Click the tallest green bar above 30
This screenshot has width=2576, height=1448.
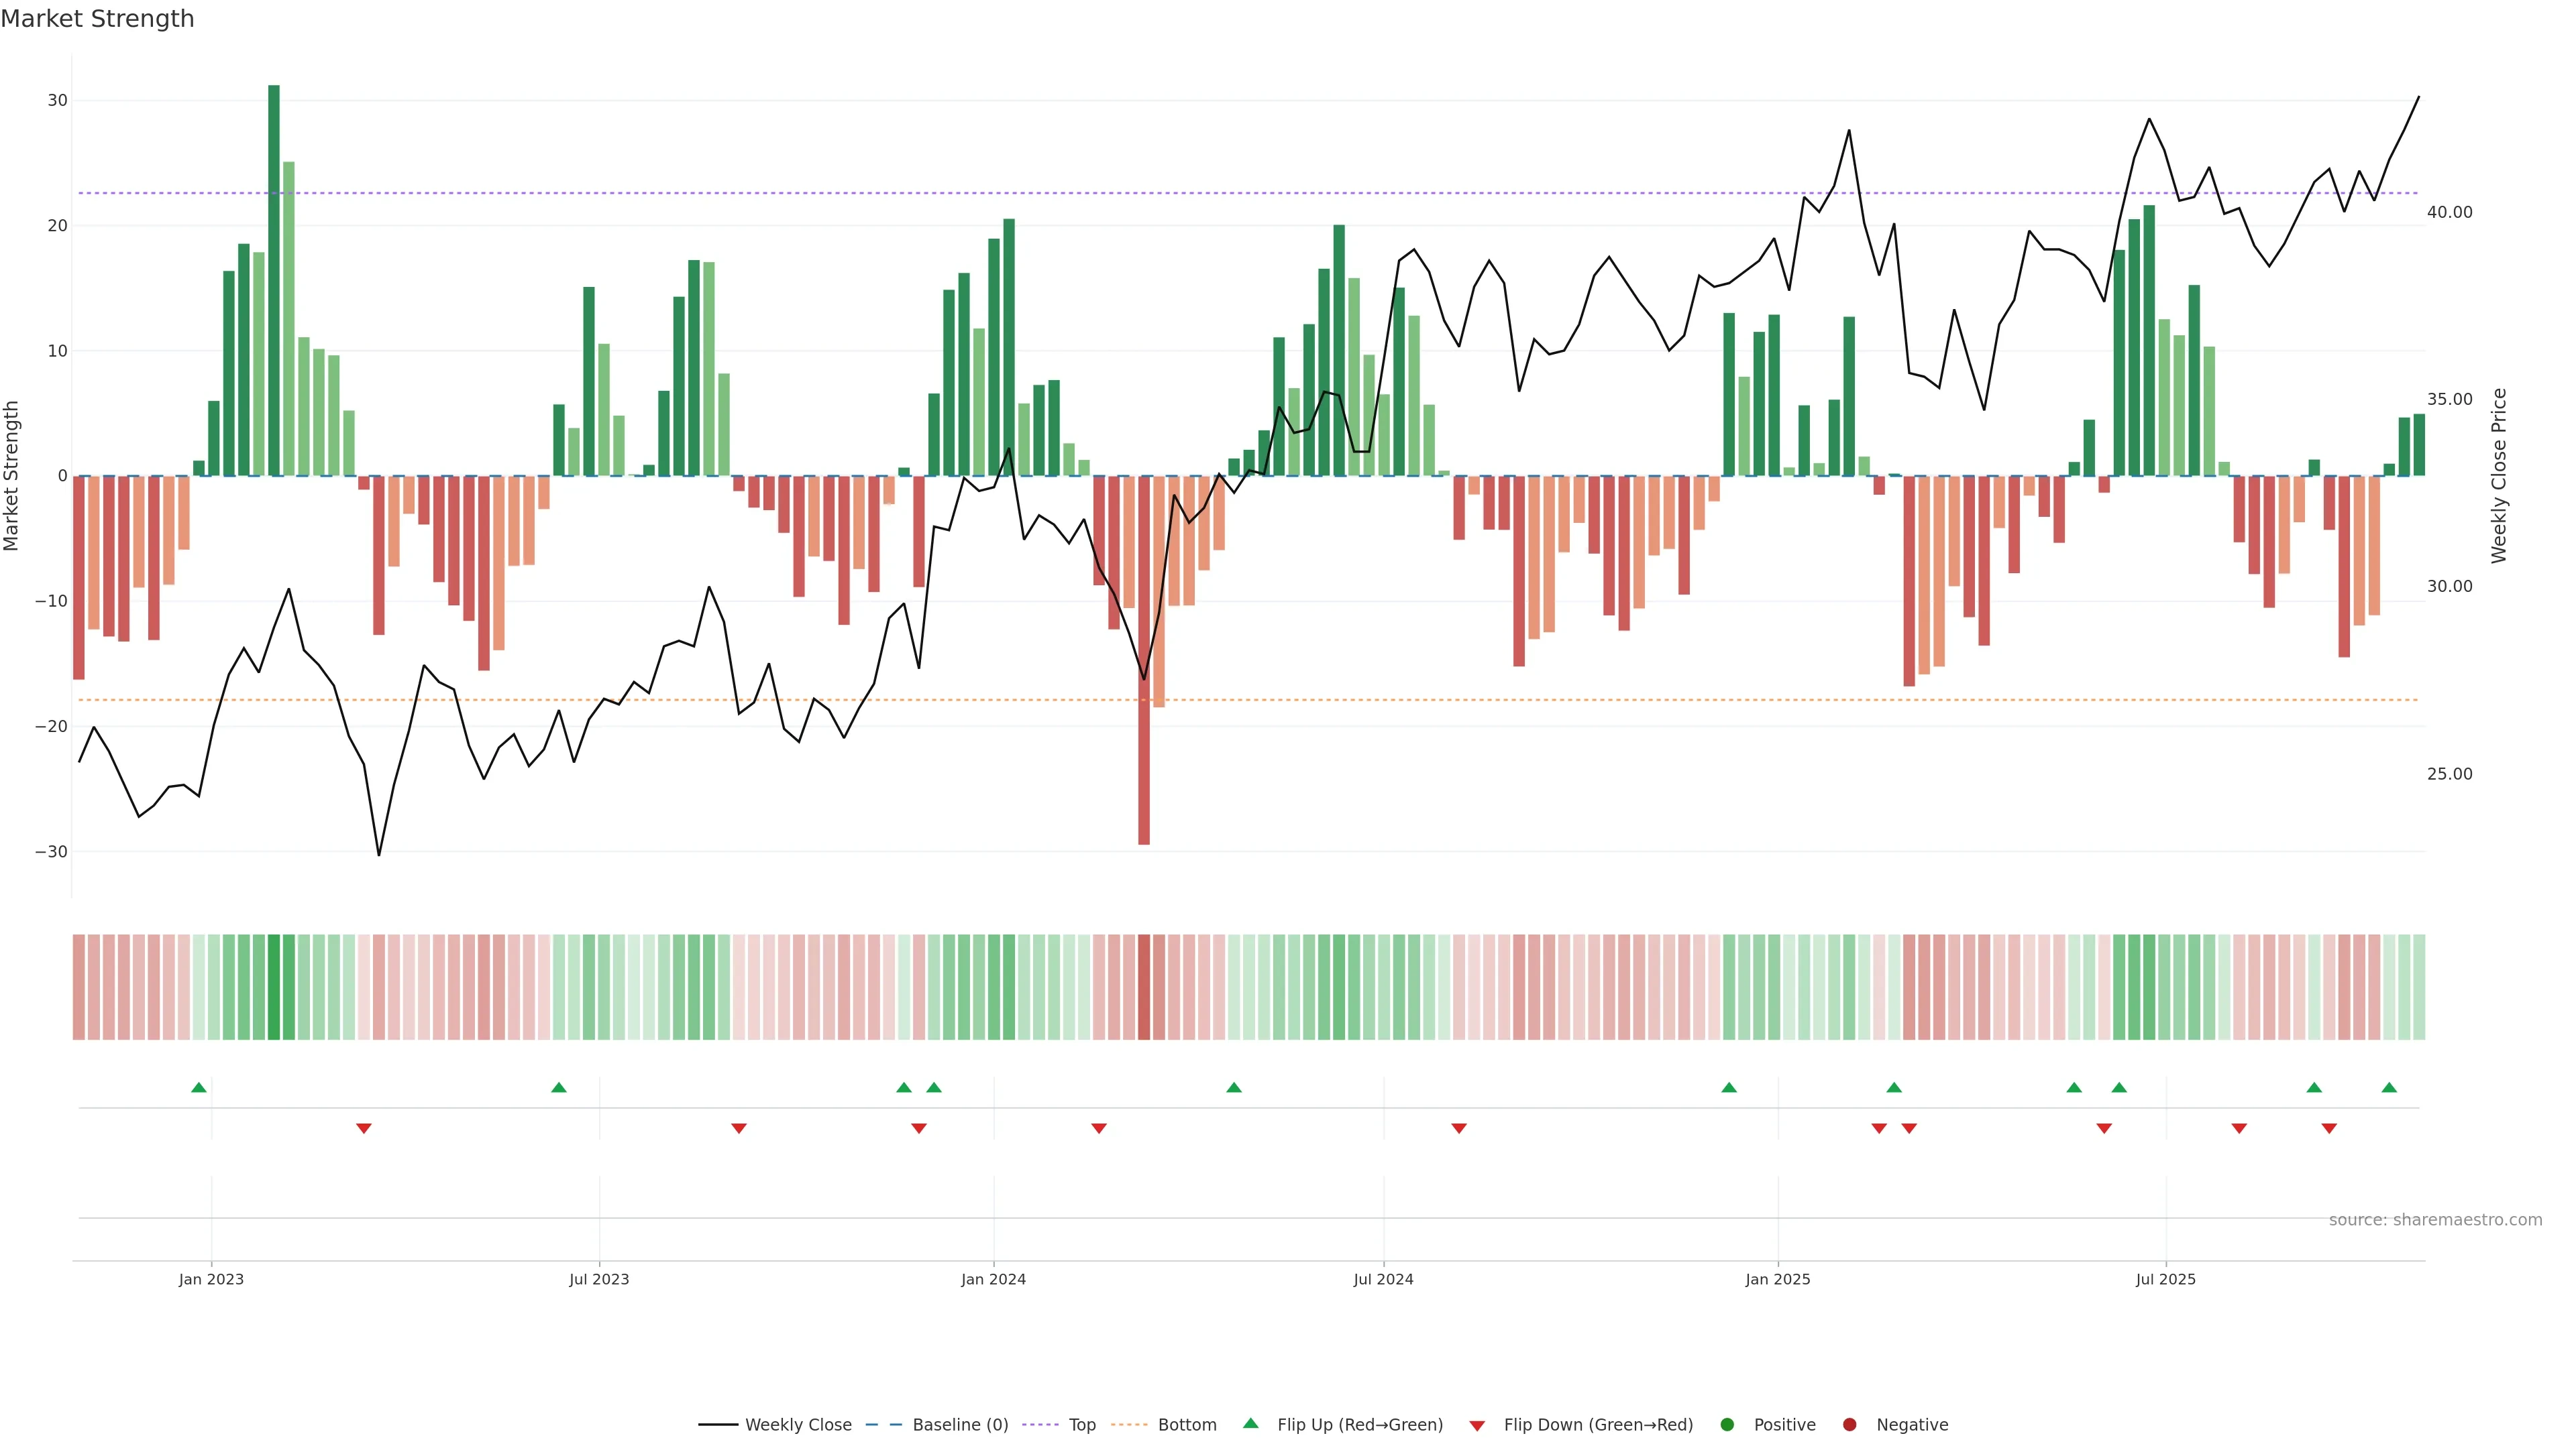tap(274, 280)
